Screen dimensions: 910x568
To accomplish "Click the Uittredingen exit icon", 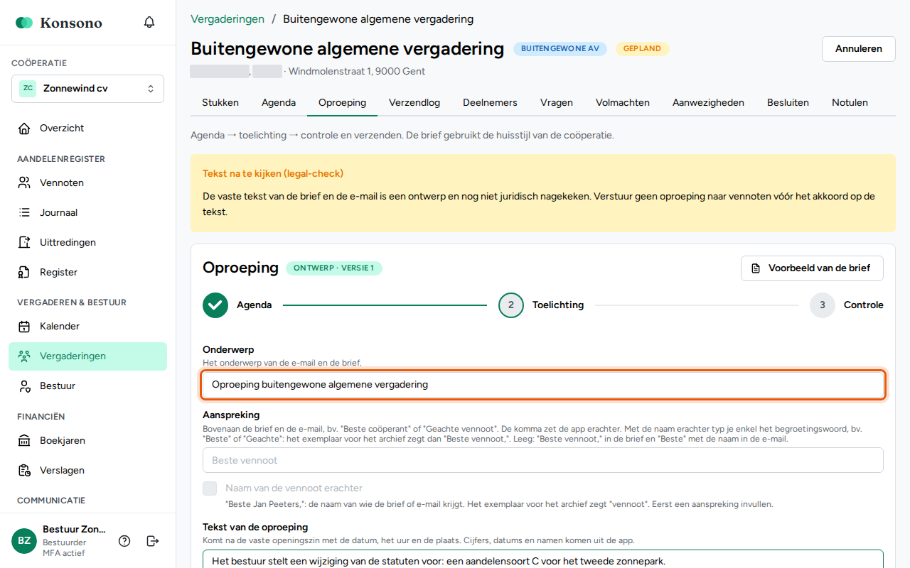I will tap(24, 243).
